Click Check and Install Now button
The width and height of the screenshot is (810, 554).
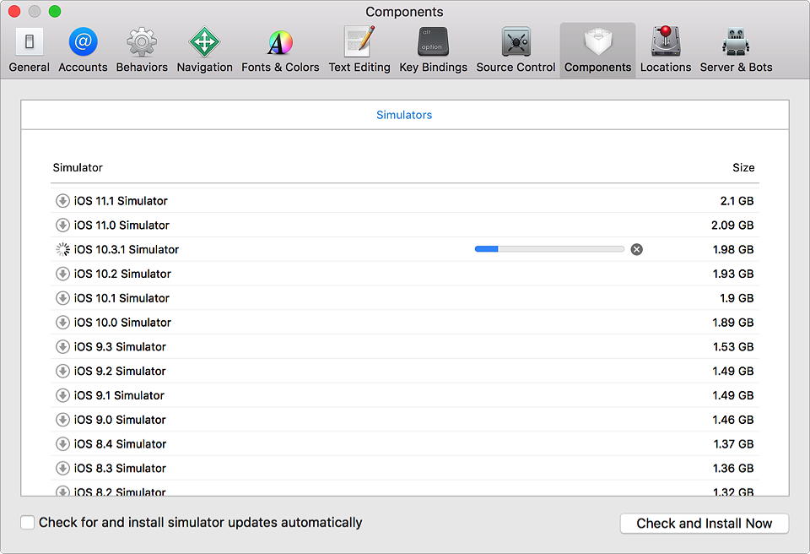(704, 523)
